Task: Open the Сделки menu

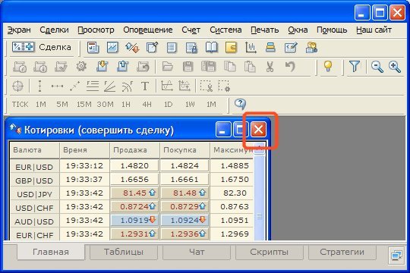Action: pos(54,30)
